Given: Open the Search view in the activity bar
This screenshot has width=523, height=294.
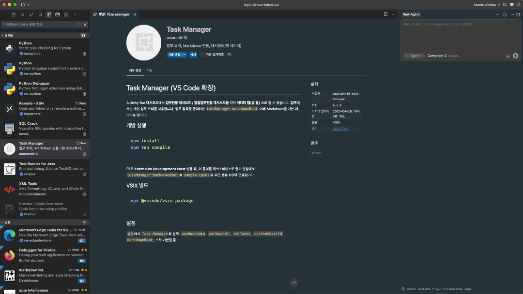Looking at the screenshot, I should coord(22,15).
